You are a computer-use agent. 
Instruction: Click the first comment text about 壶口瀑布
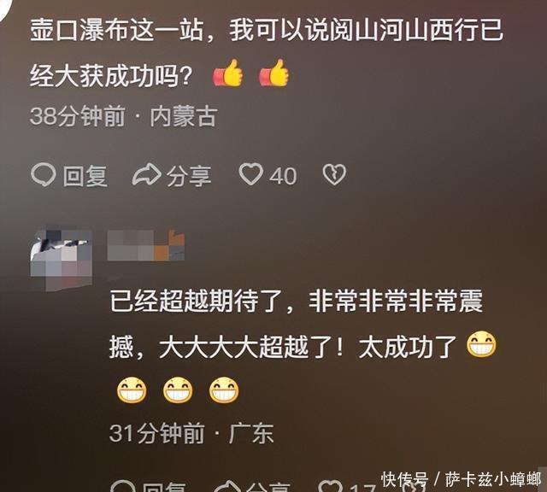(266, 52)
